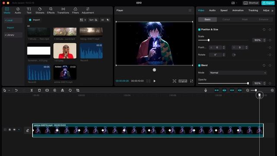Click the Player panel menu icon
Screen dimensions: 277x156
pyautogui.click(x=190, y=10)
